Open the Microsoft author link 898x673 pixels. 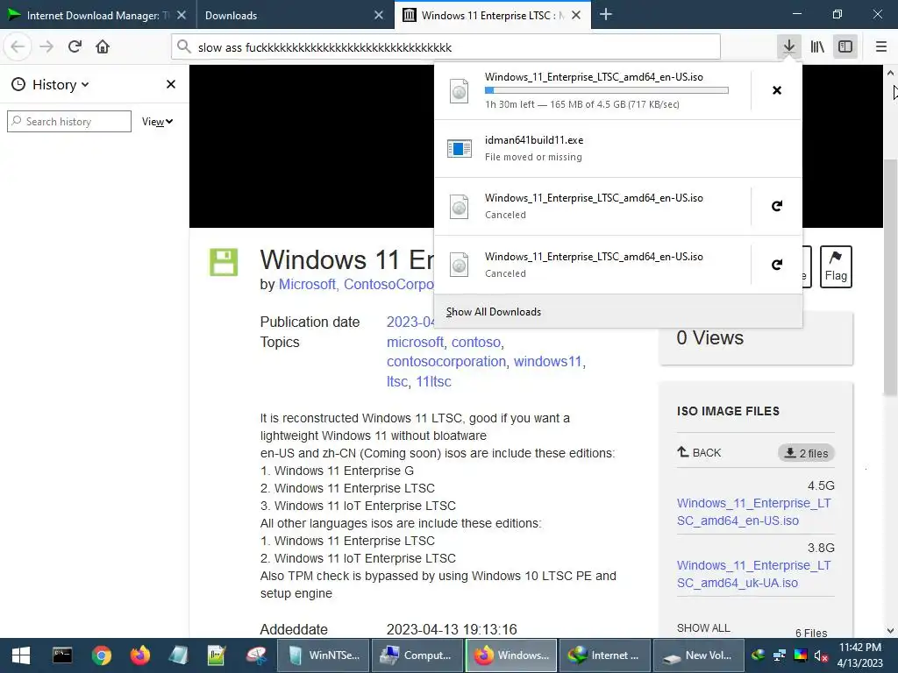pyautogui.click(x=307, y=285)
